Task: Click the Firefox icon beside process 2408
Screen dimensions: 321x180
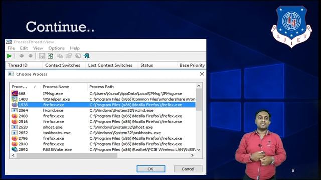Action: (x=15, y=116)
